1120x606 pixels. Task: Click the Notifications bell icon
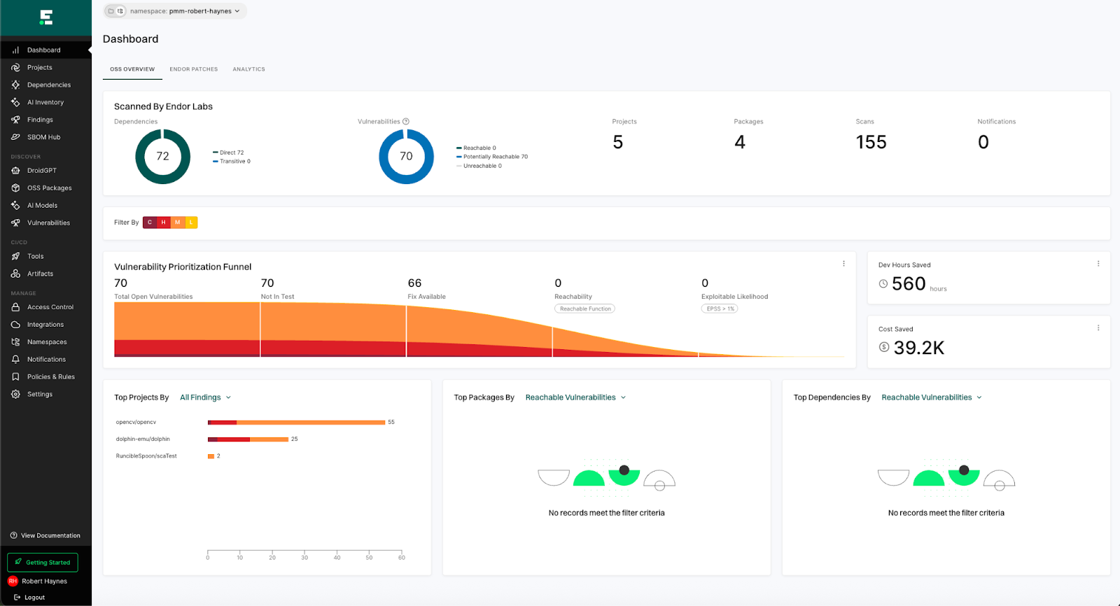pos(15,360)
